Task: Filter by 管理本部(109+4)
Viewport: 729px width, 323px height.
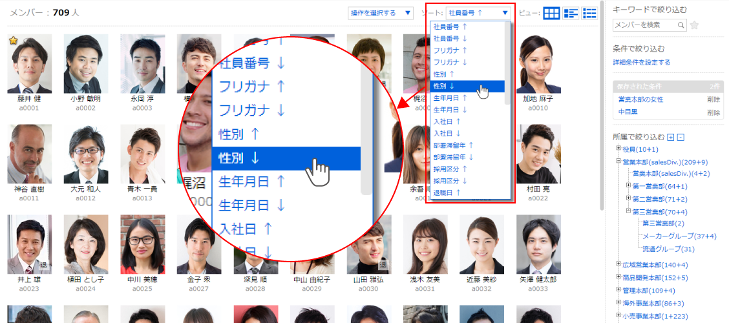Action: [x=649, y=291]
